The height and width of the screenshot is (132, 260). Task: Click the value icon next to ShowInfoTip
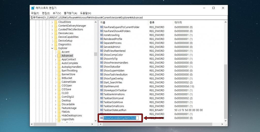pos(102,59)
